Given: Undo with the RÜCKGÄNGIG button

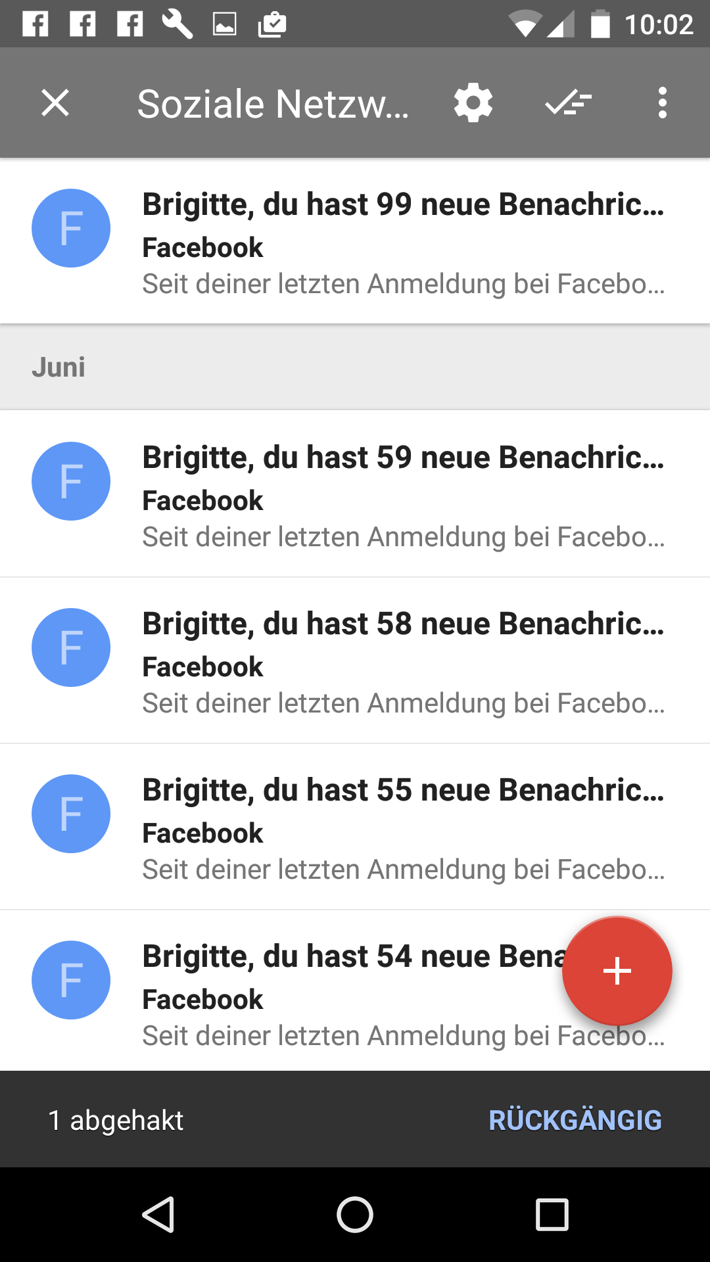Looking at the screenshot, I should point(575,1120).
